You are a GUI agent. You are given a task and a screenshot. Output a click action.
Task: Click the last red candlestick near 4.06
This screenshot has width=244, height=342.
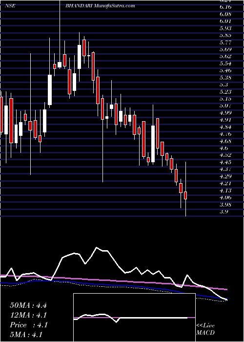point(185,195)
